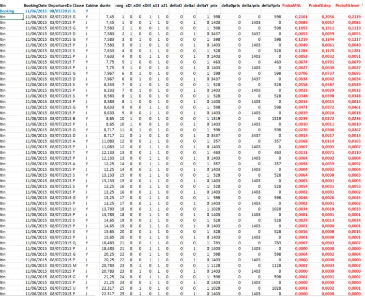365x300 pixels.
Task: Click the ProbaMNL value 0,0276
Action: tap(301, 130)
